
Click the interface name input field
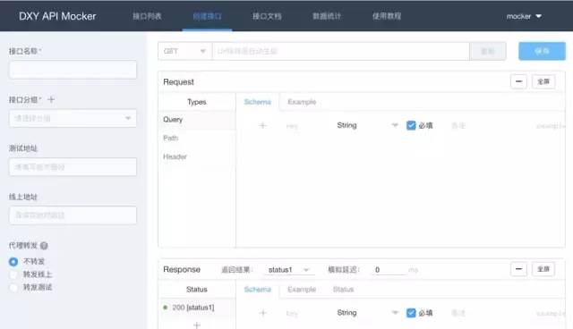click(73, 70)
